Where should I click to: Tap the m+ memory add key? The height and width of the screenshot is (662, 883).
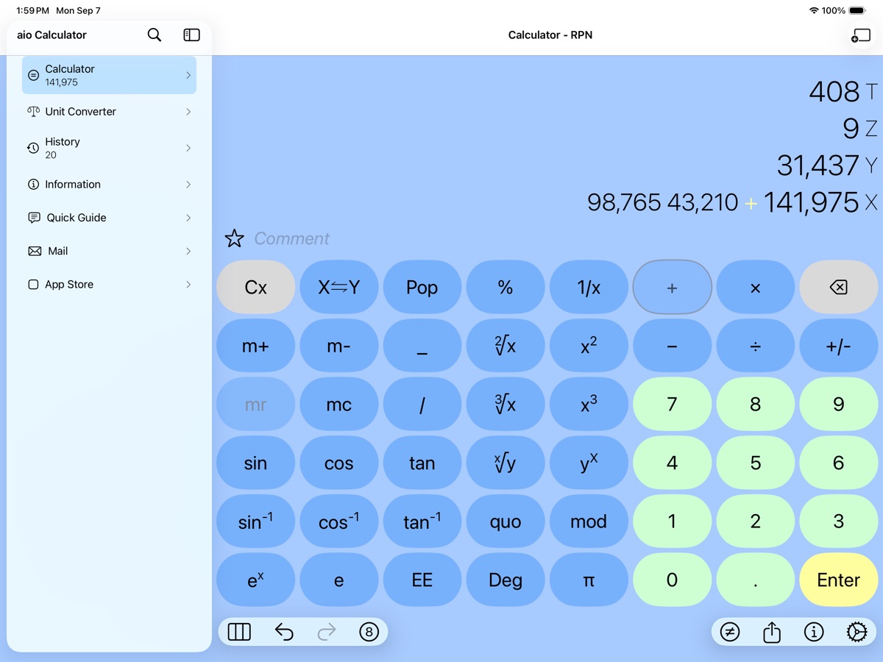tap(255, 346)
